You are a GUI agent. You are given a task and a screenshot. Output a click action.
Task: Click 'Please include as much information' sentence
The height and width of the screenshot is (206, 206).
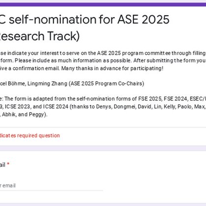click(x=58, y=60)
